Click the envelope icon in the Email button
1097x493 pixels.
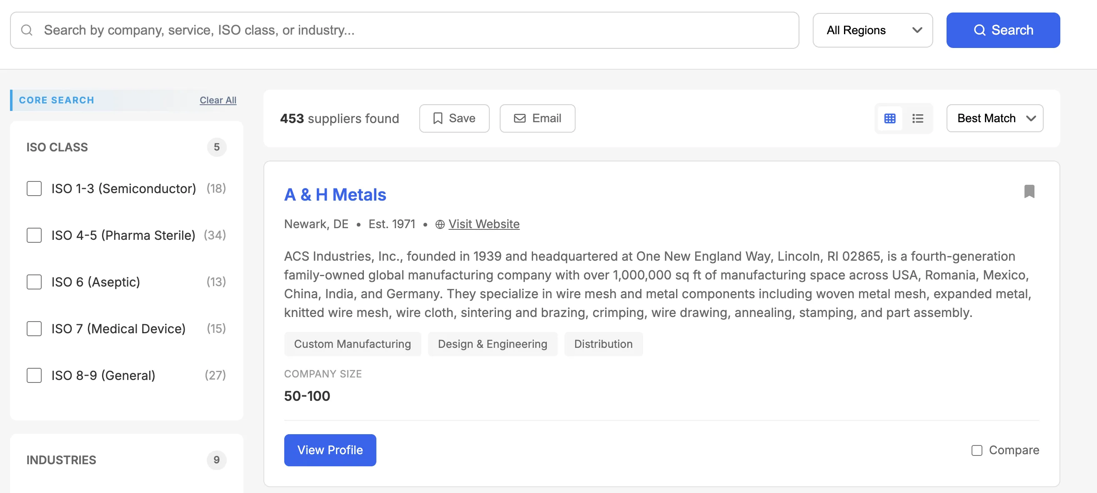tap(520, 118)
